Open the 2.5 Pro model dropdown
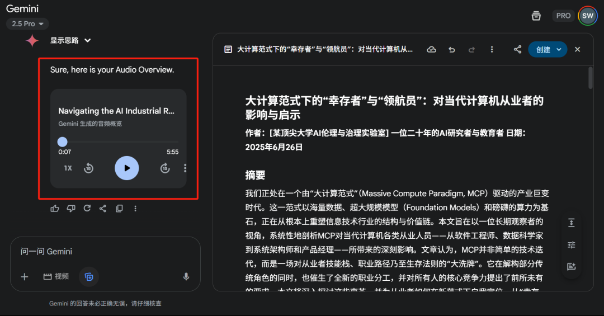Screen dimensions: 604x316 pyautogui.click(x=28, y=24)
